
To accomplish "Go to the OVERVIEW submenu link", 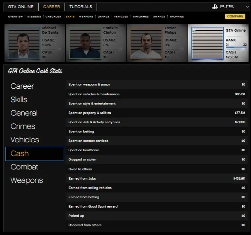I will tap(15, 16).
